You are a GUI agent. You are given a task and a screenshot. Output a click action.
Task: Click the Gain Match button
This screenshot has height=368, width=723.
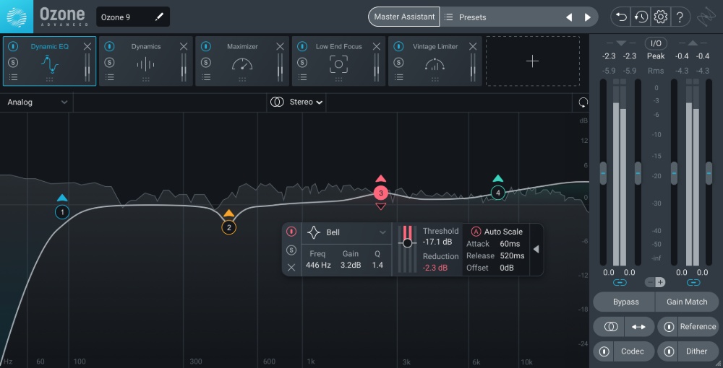pos(686,302)
